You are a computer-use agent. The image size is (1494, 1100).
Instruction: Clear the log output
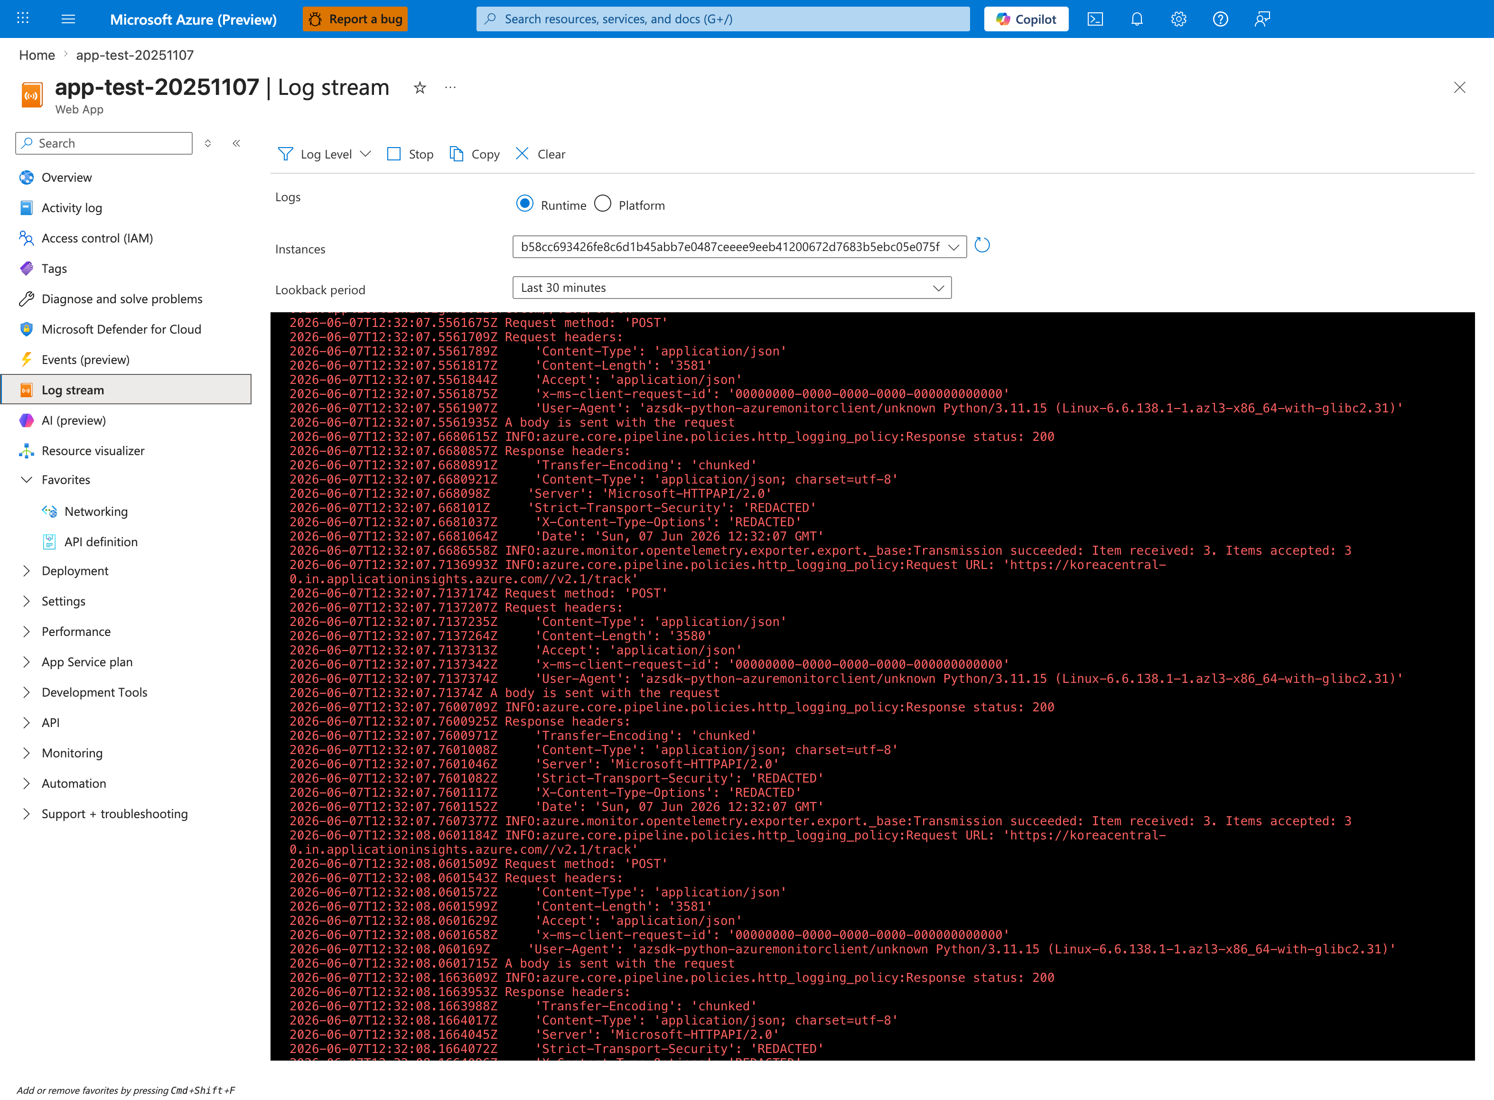[x=541, y=154]
